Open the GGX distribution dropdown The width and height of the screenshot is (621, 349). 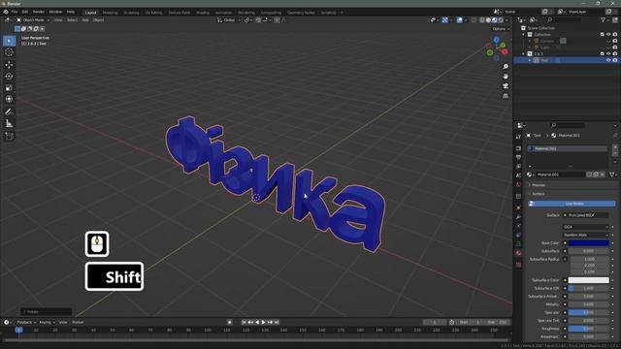click(x=585, y=227)
